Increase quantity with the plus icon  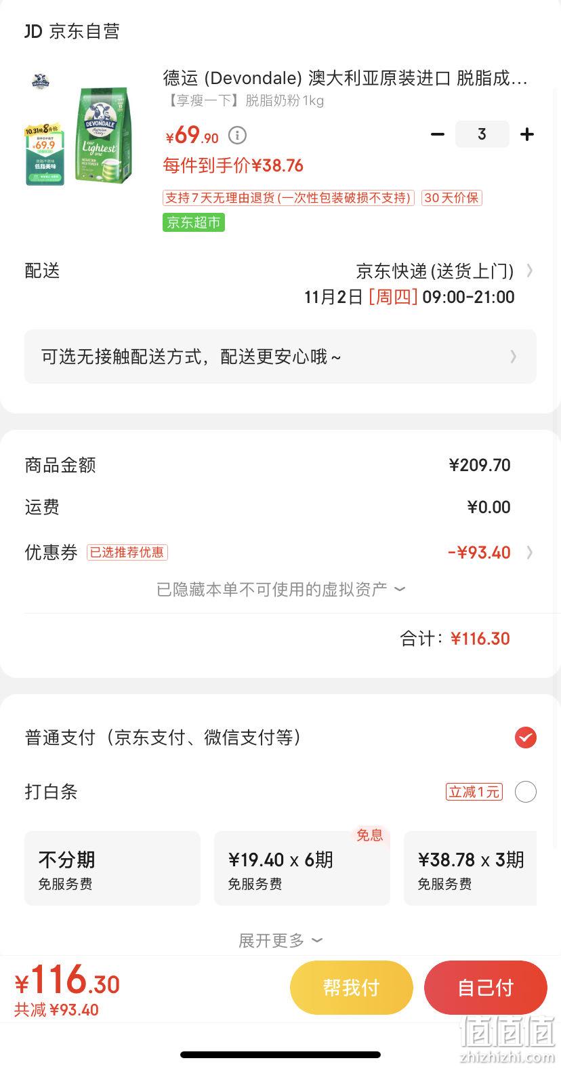pyautogui.click(x=527, y=134)
